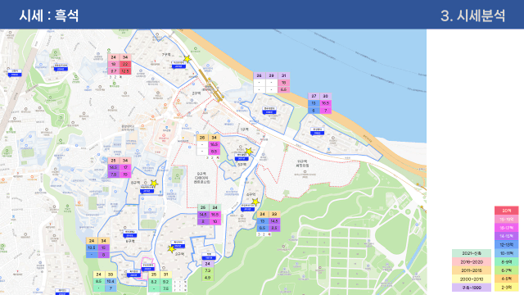This screenshot has width=524, height=295.
Task: Click the pink cell reading 18 by the river
Action: (283, 83)
